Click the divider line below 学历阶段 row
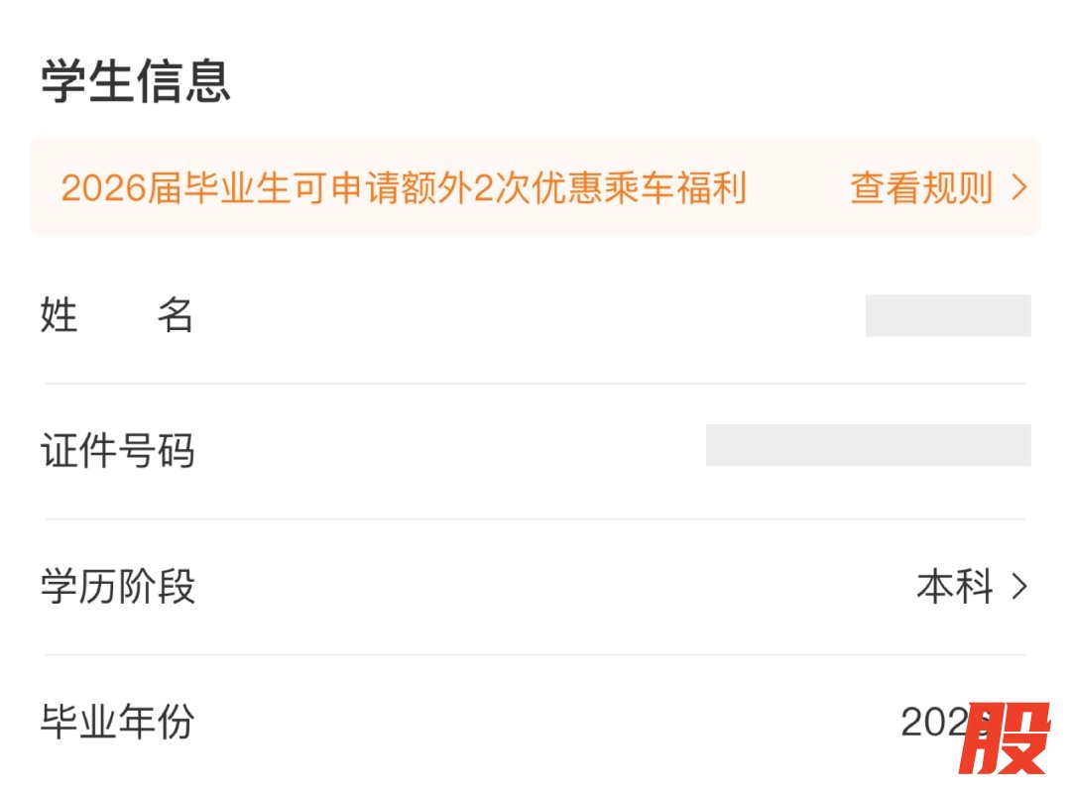 pos(535,654)
